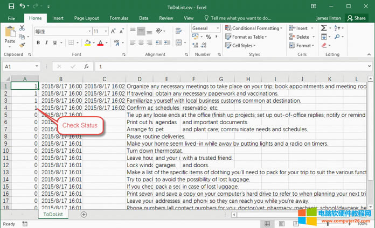Toggle Bold formatting
Viewport: 375px width, 228px height.
tap(38, 42)
